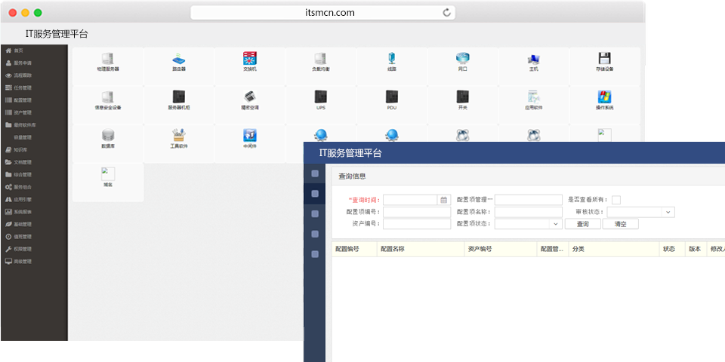725x362 pixels.
Task: Select the 操作系统 Windows logo icon
Action: pyautogui.click(x=604, y=97)
